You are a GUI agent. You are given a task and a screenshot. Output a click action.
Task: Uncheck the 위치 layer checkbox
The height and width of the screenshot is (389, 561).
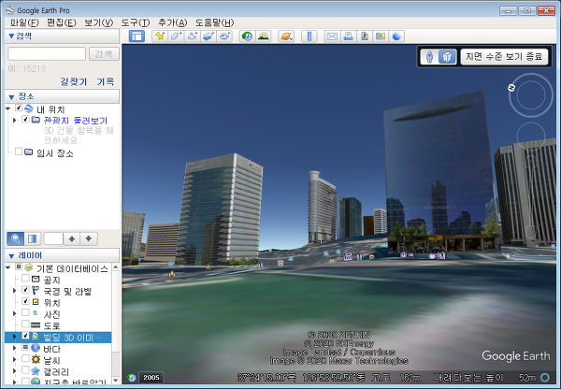pos(25,301)
